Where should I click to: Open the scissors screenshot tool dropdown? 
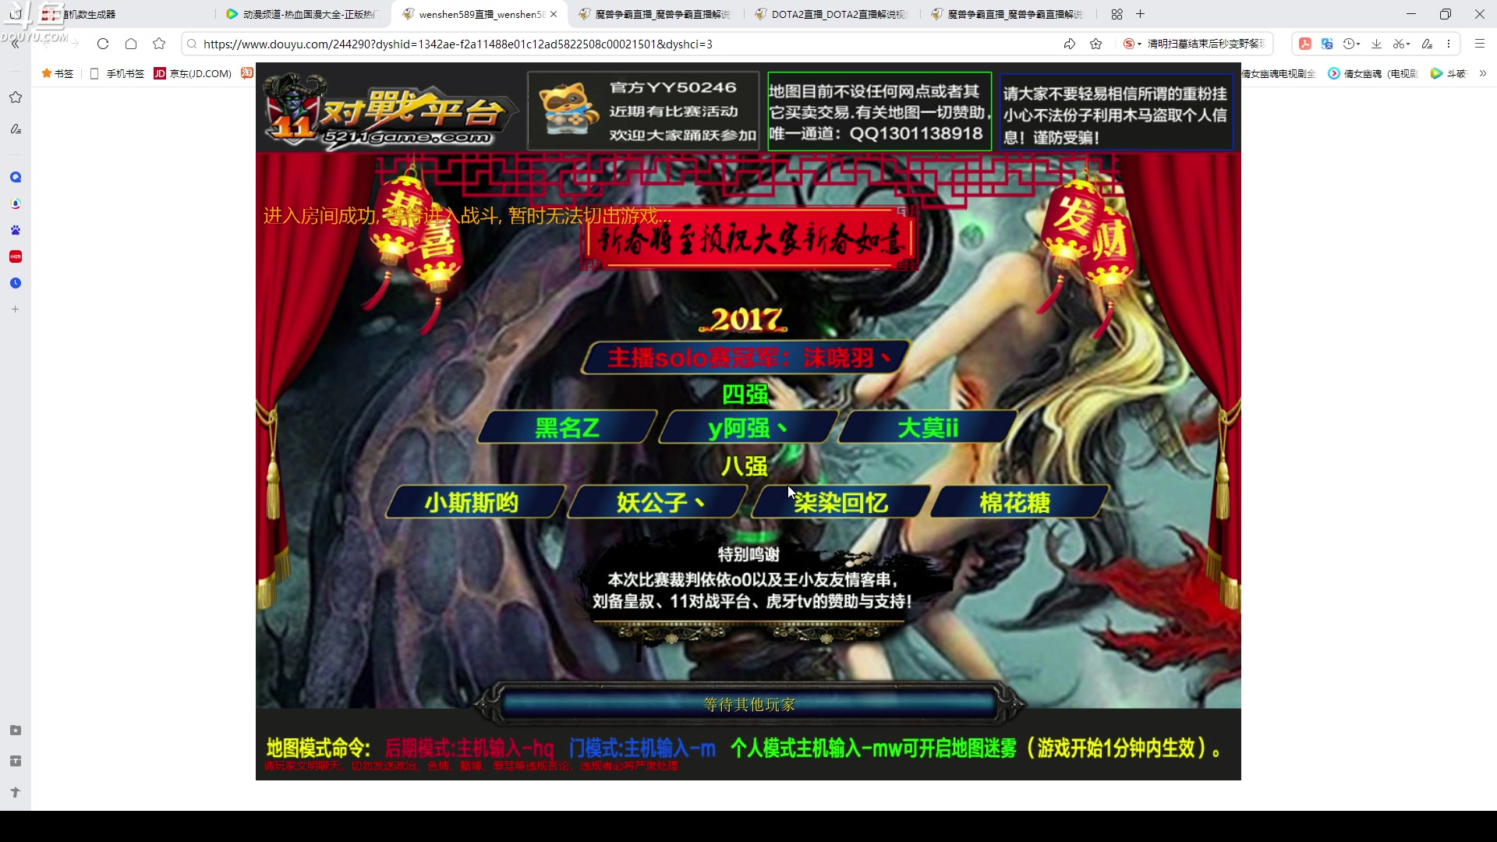pyautogui.click(x=1402, y=44)
